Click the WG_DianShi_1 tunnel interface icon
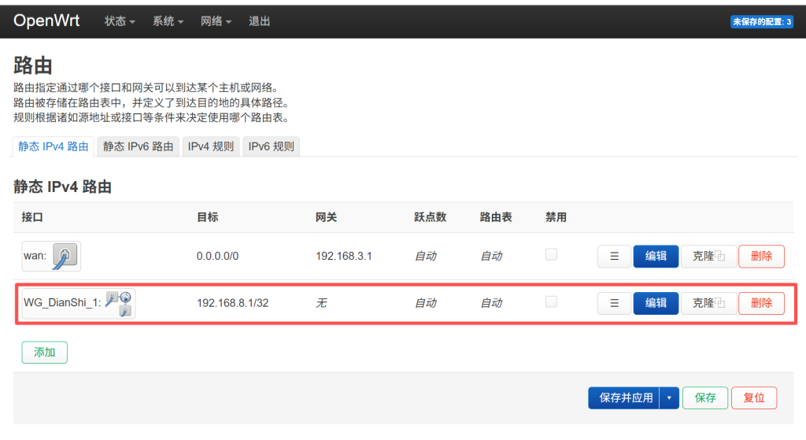The image size is (806, 440). pos(119,303)
